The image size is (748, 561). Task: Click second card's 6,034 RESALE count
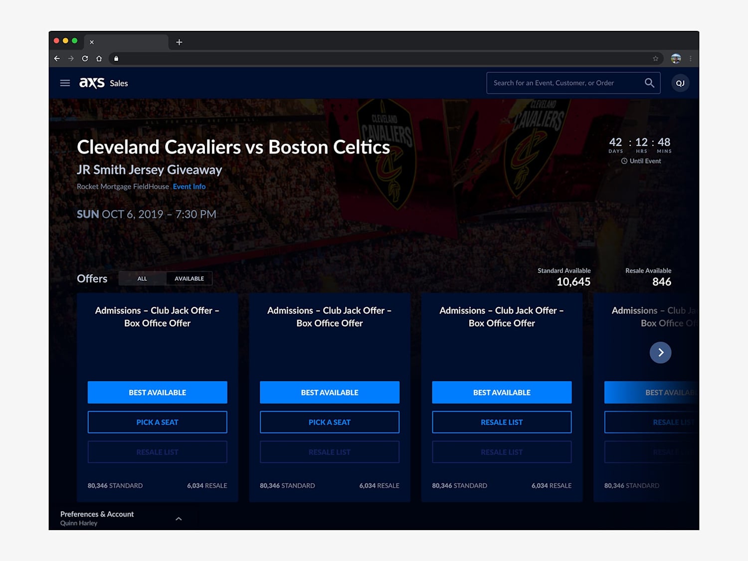pyautogui.click(x=379, y=486)
